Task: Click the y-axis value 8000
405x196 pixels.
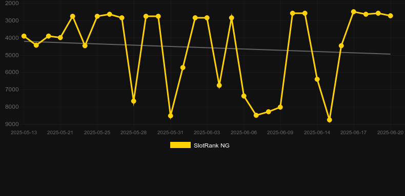Action: (12, 107)
